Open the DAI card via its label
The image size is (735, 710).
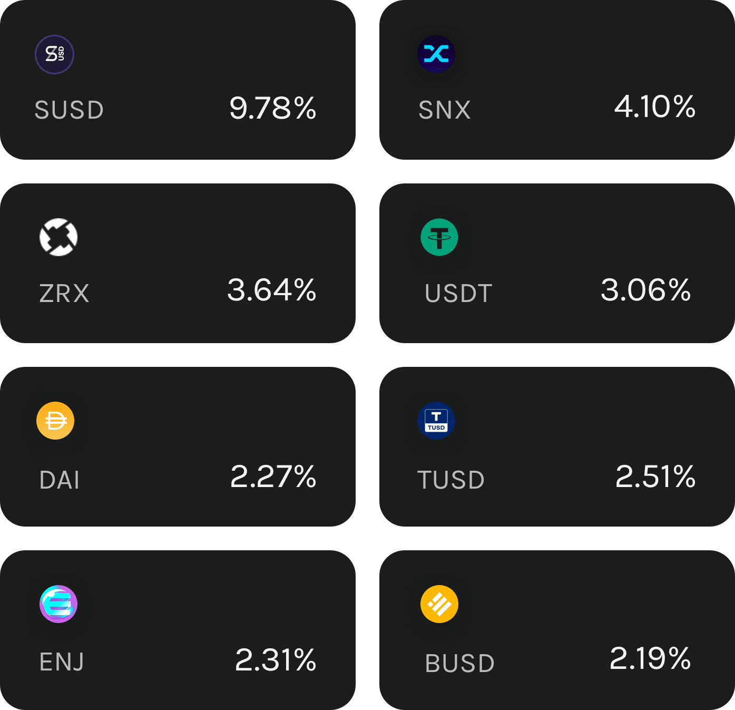tap(60, 480)
